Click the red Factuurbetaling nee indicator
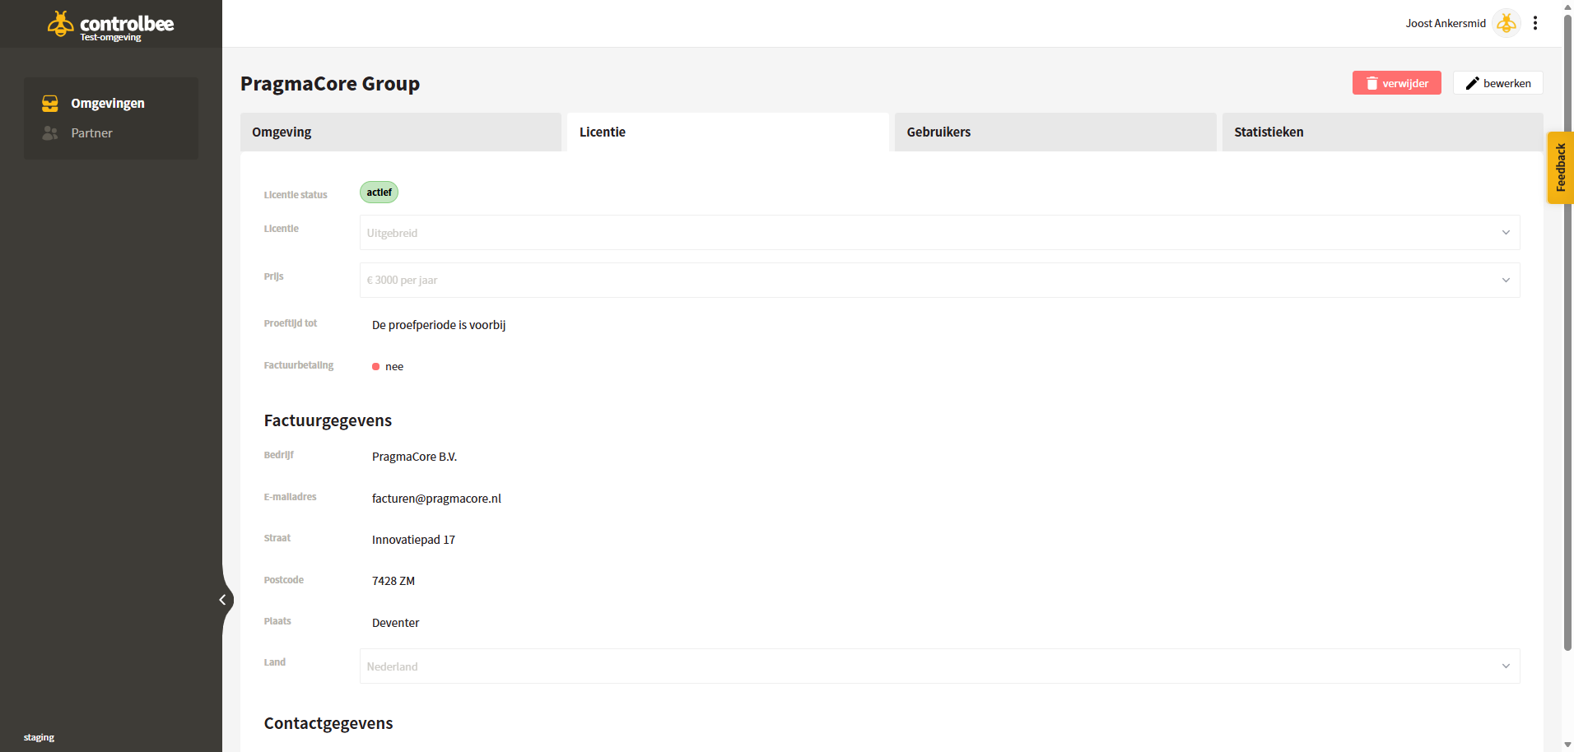Screen dimensions: 1574x752 coord(376,367)
